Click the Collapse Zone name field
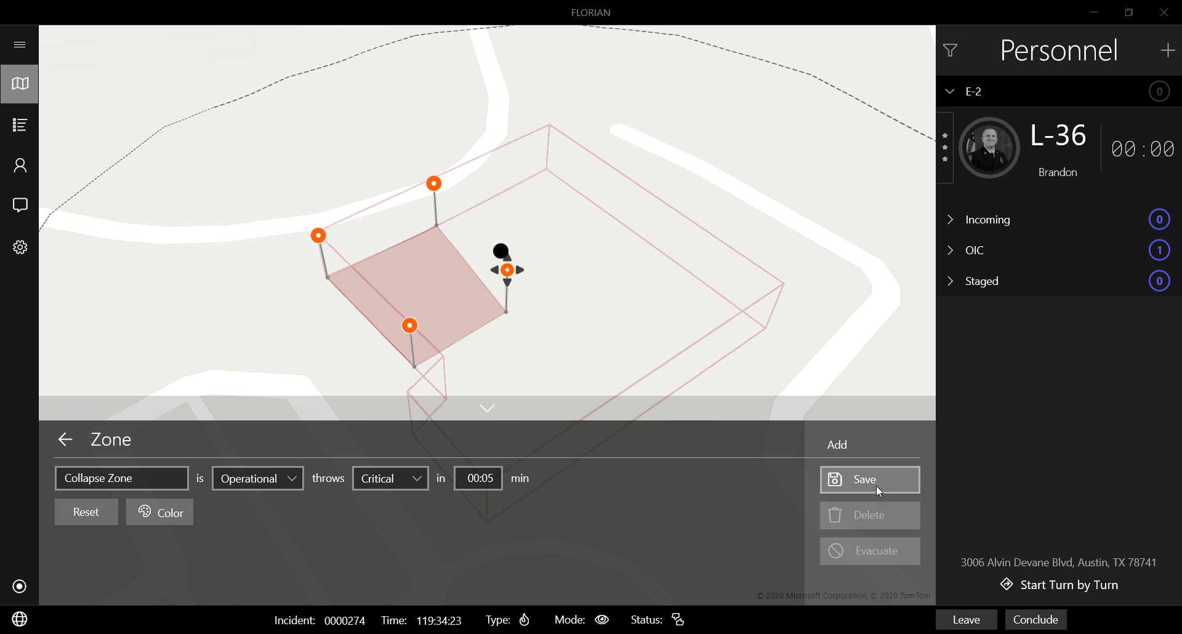The height and width of the screenshot is (634, 1182). click(x=121, y=478)
